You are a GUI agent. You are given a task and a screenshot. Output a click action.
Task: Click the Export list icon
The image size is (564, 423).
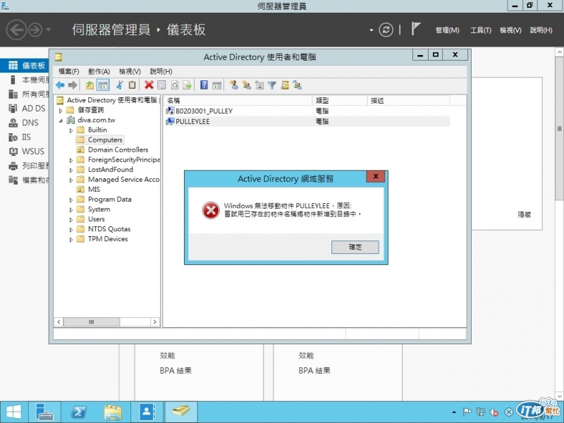coord(188,85)
